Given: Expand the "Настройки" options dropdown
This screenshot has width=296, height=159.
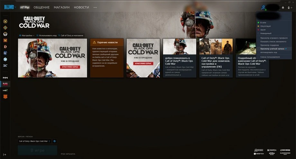Looking at the screenshot, I should 27,36.
